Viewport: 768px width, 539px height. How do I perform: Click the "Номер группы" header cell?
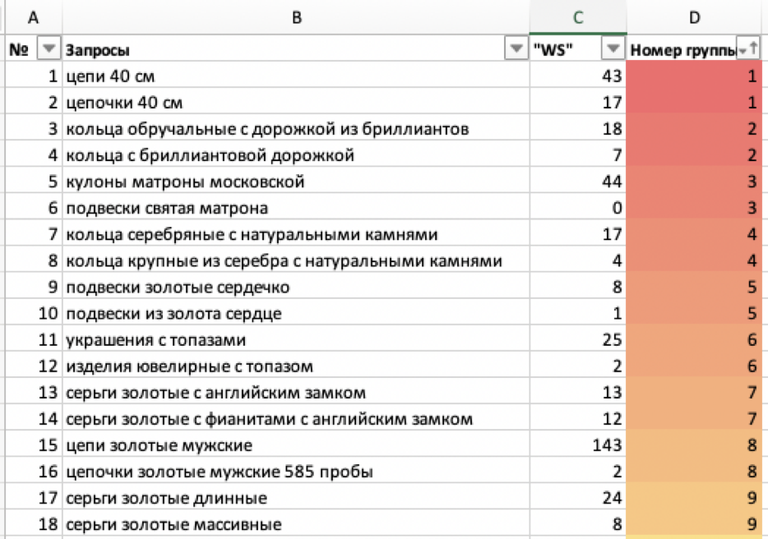coord(694,49)
